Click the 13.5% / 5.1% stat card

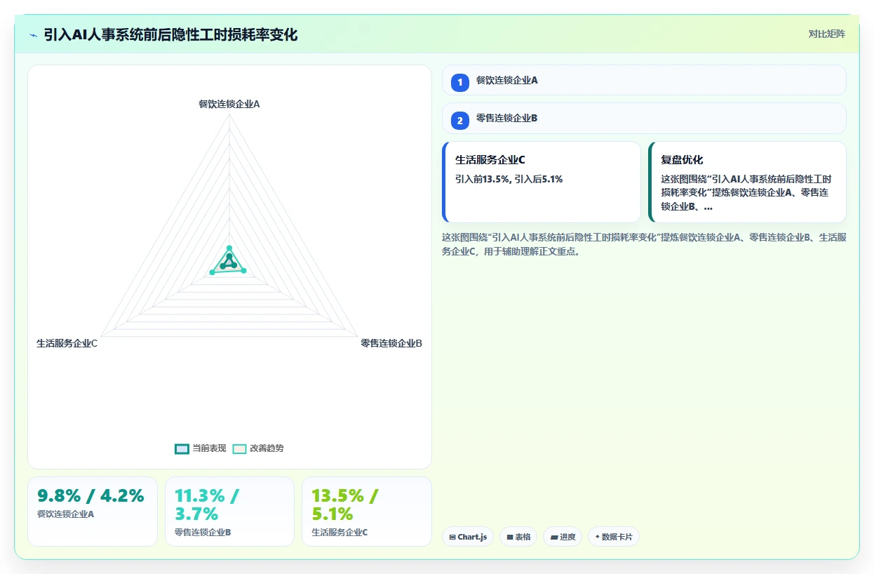[367, 512]
